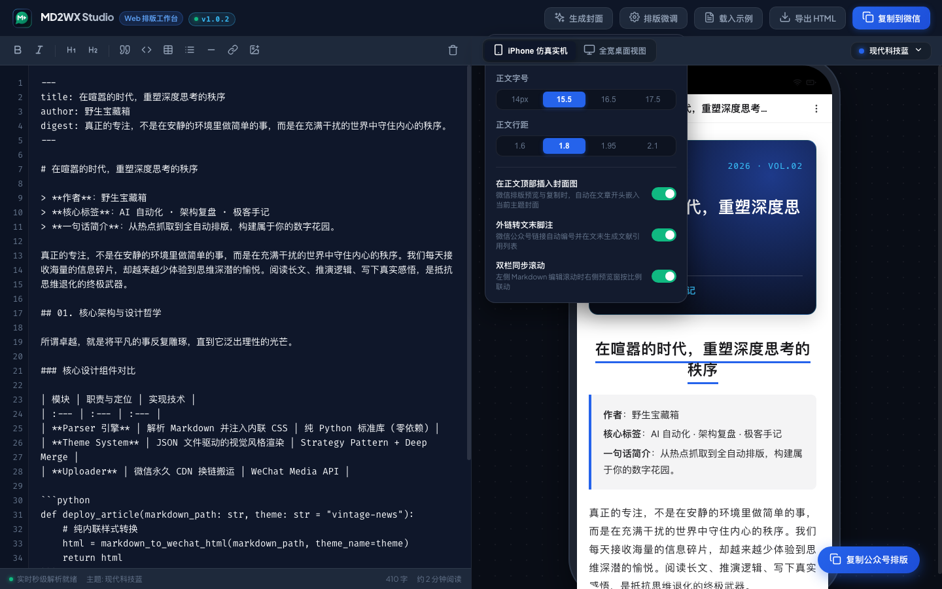This screenshot has width=942, height=589.
Task: Open the phone preview three-dot menu
Action: [x=816, y=109]
